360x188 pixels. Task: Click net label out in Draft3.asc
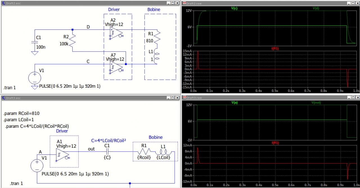coord(91,149)
